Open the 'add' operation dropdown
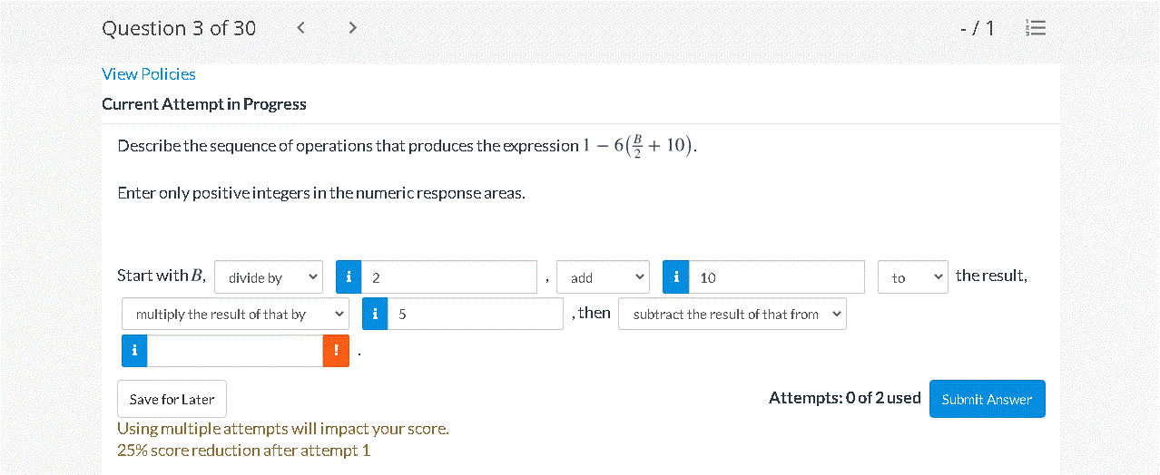The image size is (1160, 475). coord(602,277)
